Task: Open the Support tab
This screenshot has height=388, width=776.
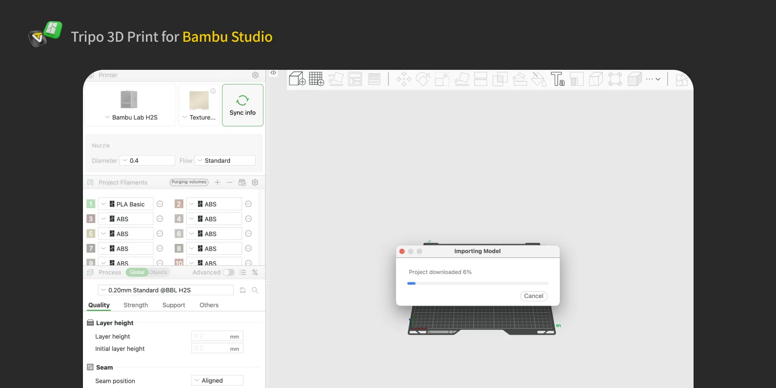Action: point(174,305)
